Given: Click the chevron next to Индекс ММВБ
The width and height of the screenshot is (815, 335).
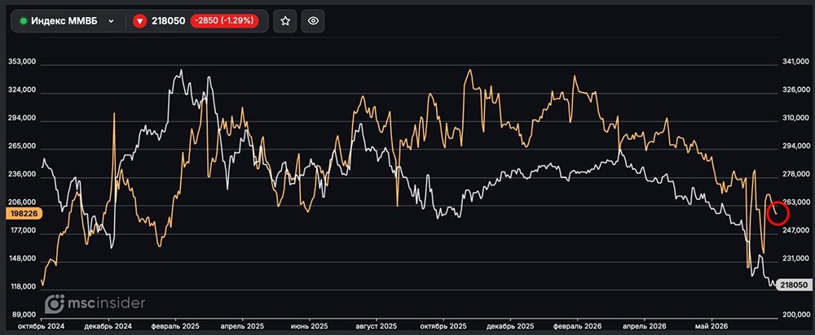Looking at the screenshot, I should coord(111,21).
